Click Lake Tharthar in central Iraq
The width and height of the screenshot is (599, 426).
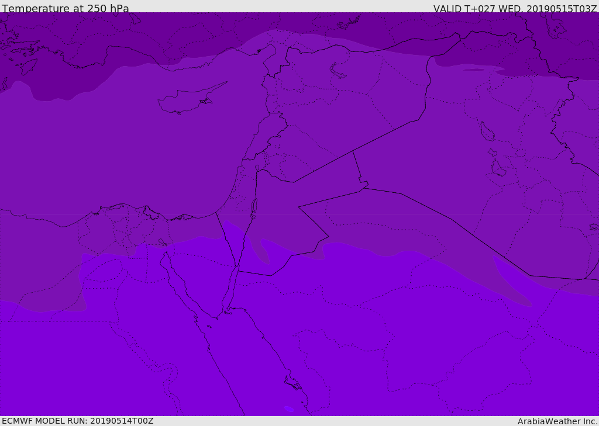click(487, 132)
